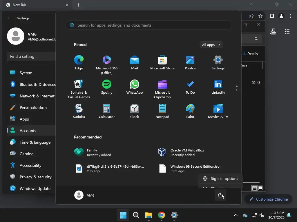Open File Explorer from the taskbar
Image resolution: width=297 pixels, height=222 pixels.
pyautogui.click(x=149, y=215)
